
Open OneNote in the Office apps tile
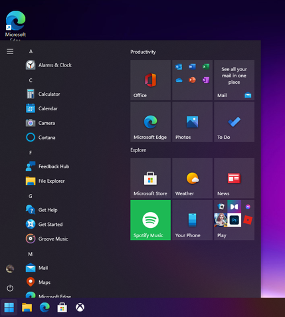click(206, 80)
